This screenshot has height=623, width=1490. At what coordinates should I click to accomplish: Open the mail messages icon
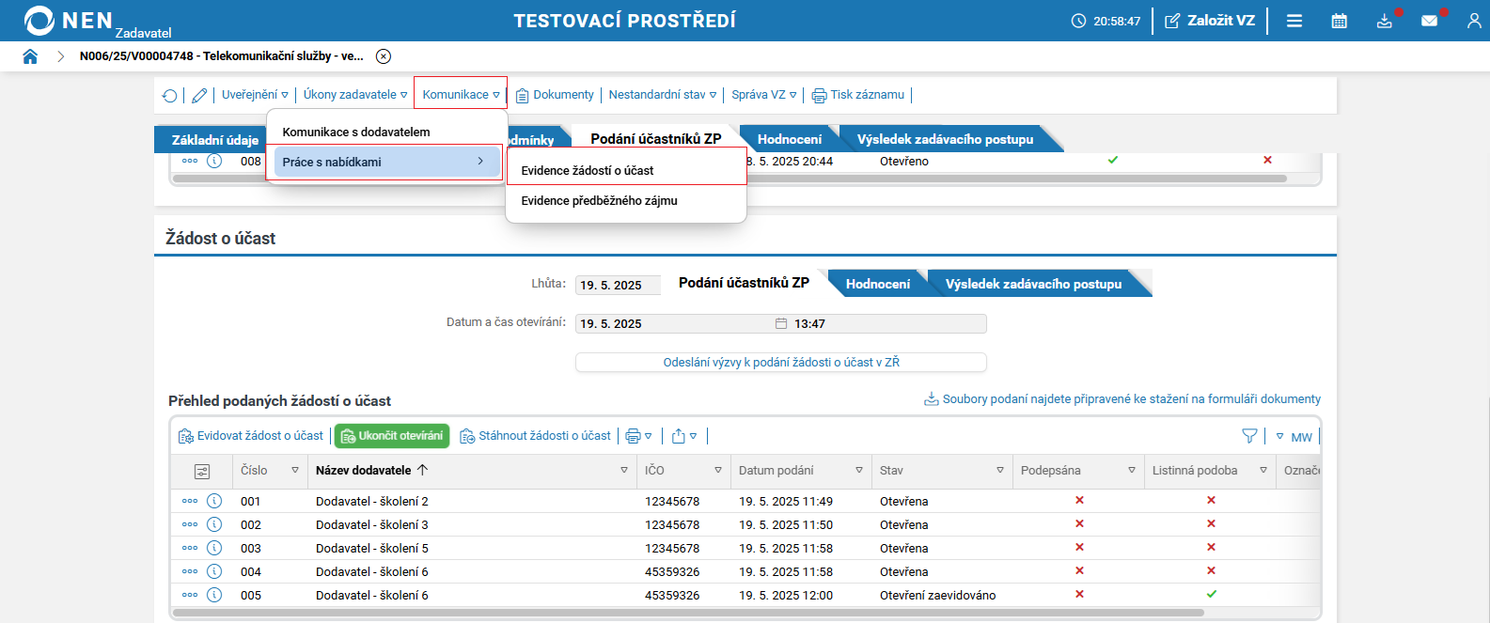[1429, 21]
